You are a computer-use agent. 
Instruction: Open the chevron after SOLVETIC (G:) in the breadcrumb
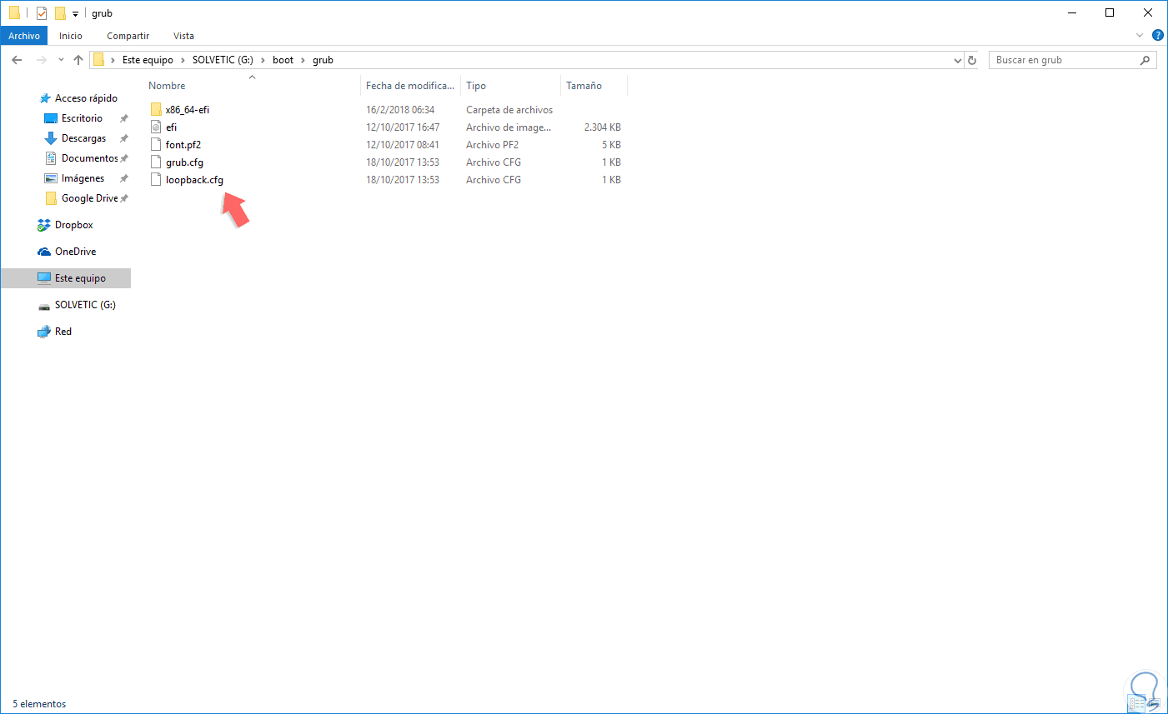coord(263,60)
